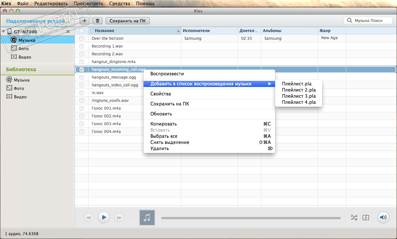Start playback with the play button
This screenshot has width=397, height=239.
coord(104,217)
